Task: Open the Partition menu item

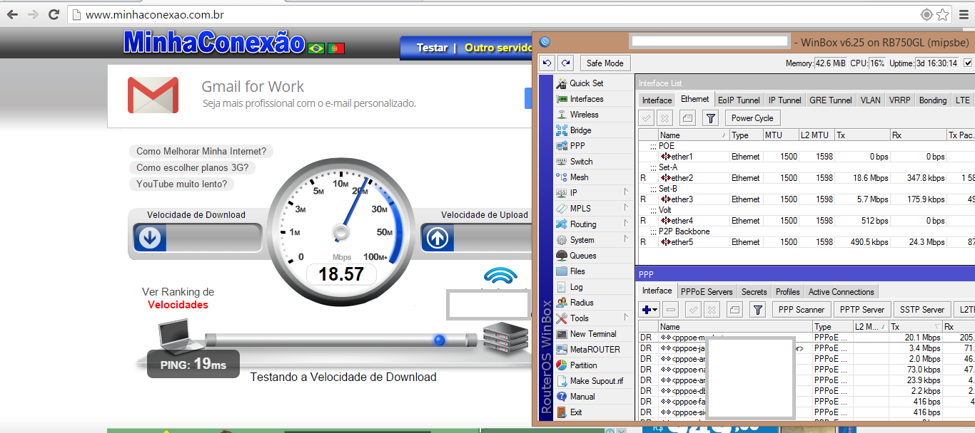Action: (x=583, y=365)
